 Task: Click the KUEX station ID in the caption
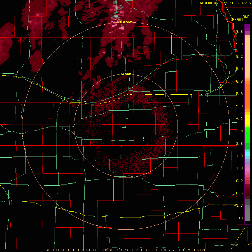pos(161,250)
